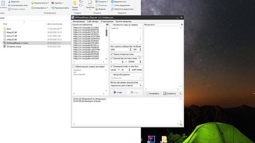This screenshot has height=143, width=255.
Task: Click the stepper of the days-ago field
Action: pos(129,70)
